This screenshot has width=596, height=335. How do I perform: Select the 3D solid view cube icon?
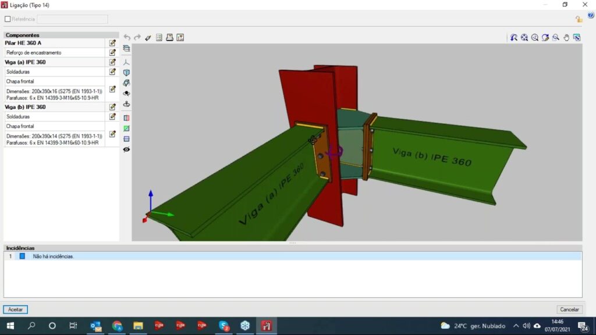tap(126, 73)
